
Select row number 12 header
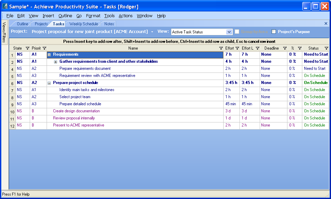coord(12,126)
